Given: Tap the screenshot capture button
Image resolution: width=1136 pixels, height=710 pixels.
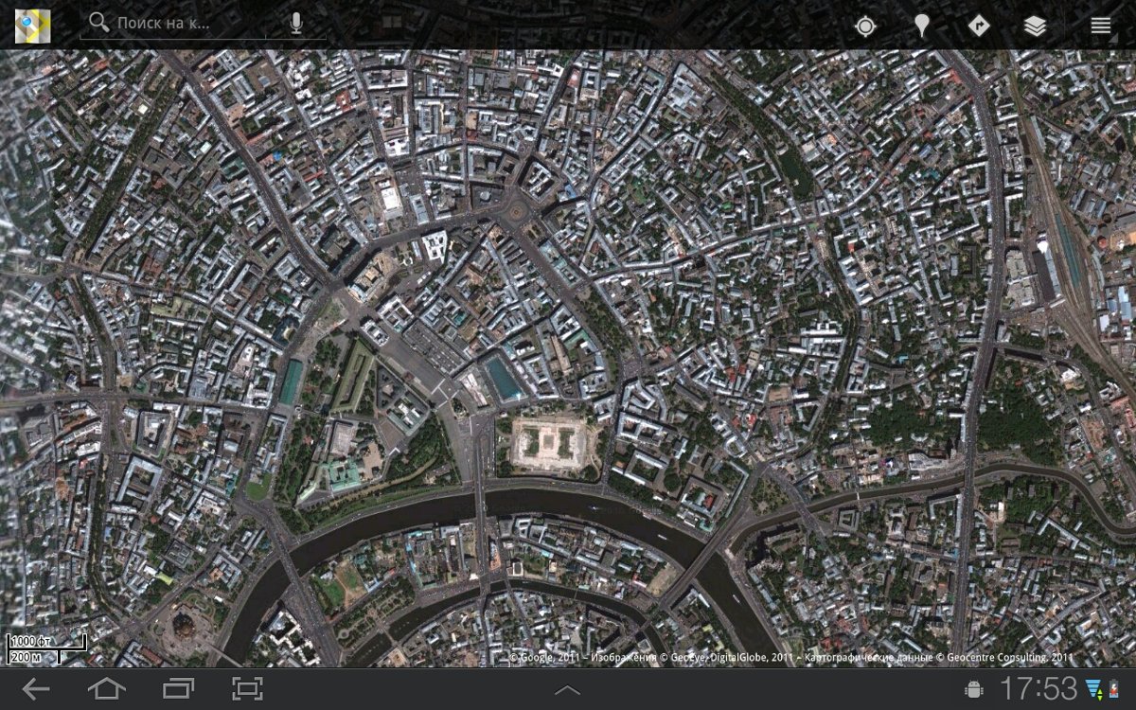Looking at the screenshot, I should coord(247,688).
